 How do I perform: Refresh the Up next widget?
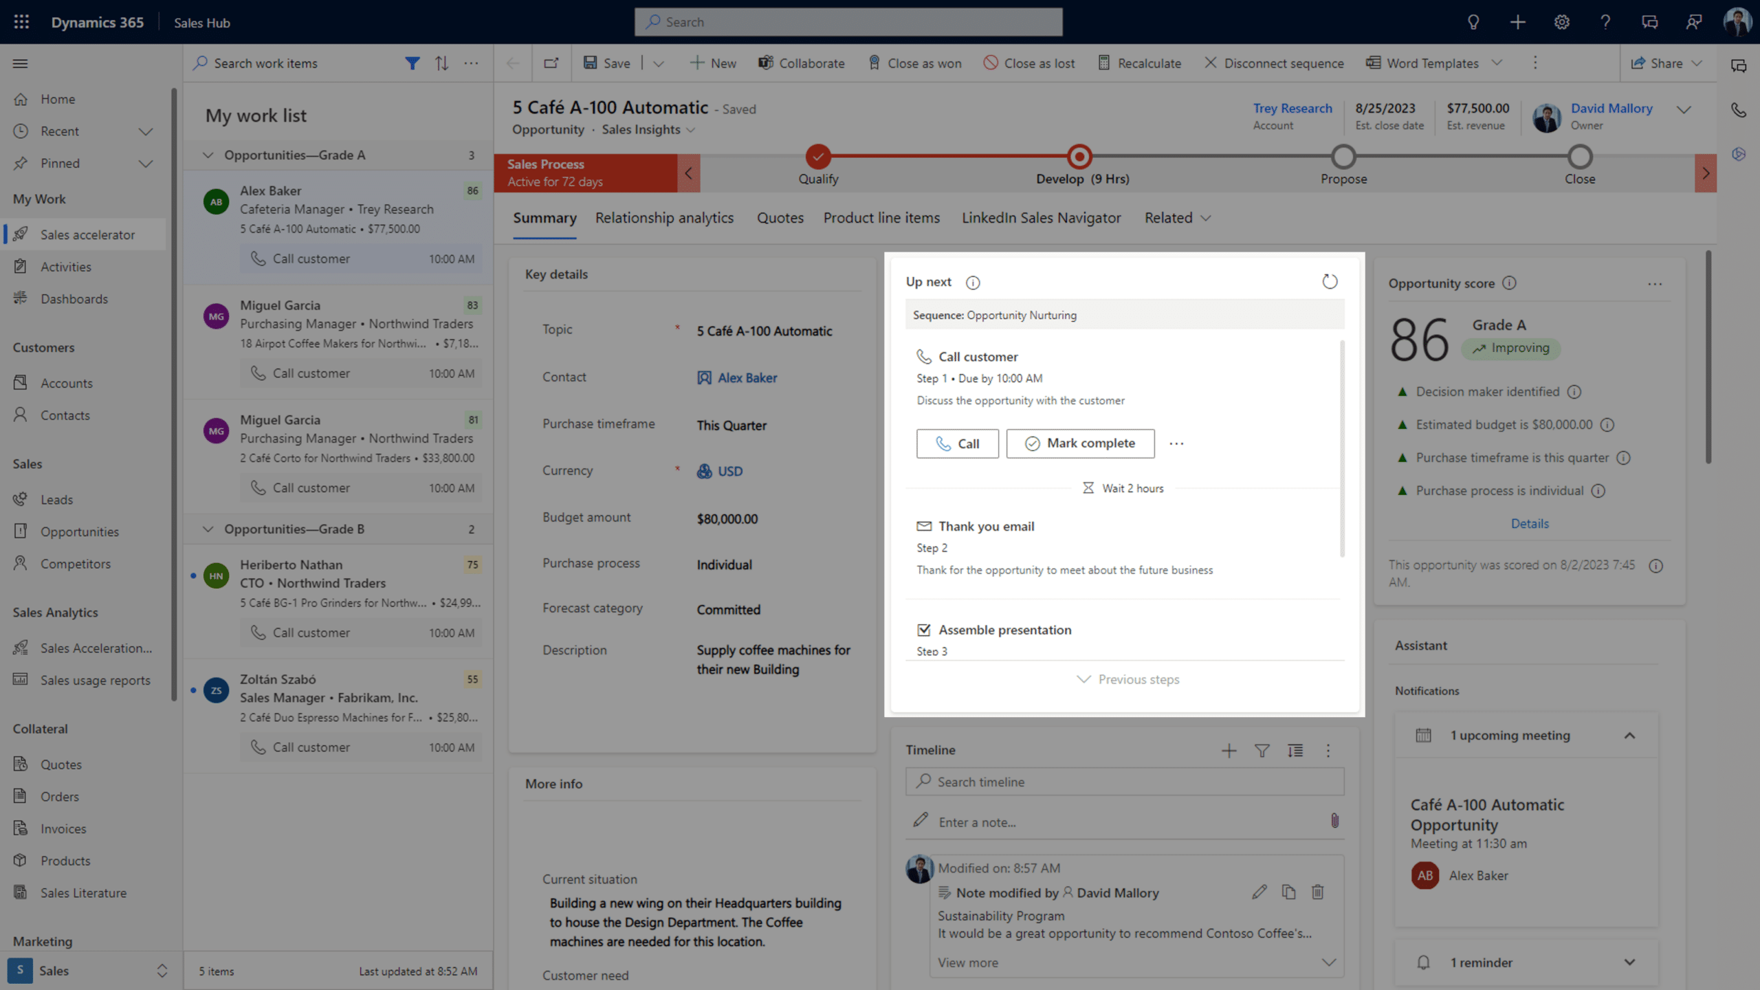click(1330, 282)
